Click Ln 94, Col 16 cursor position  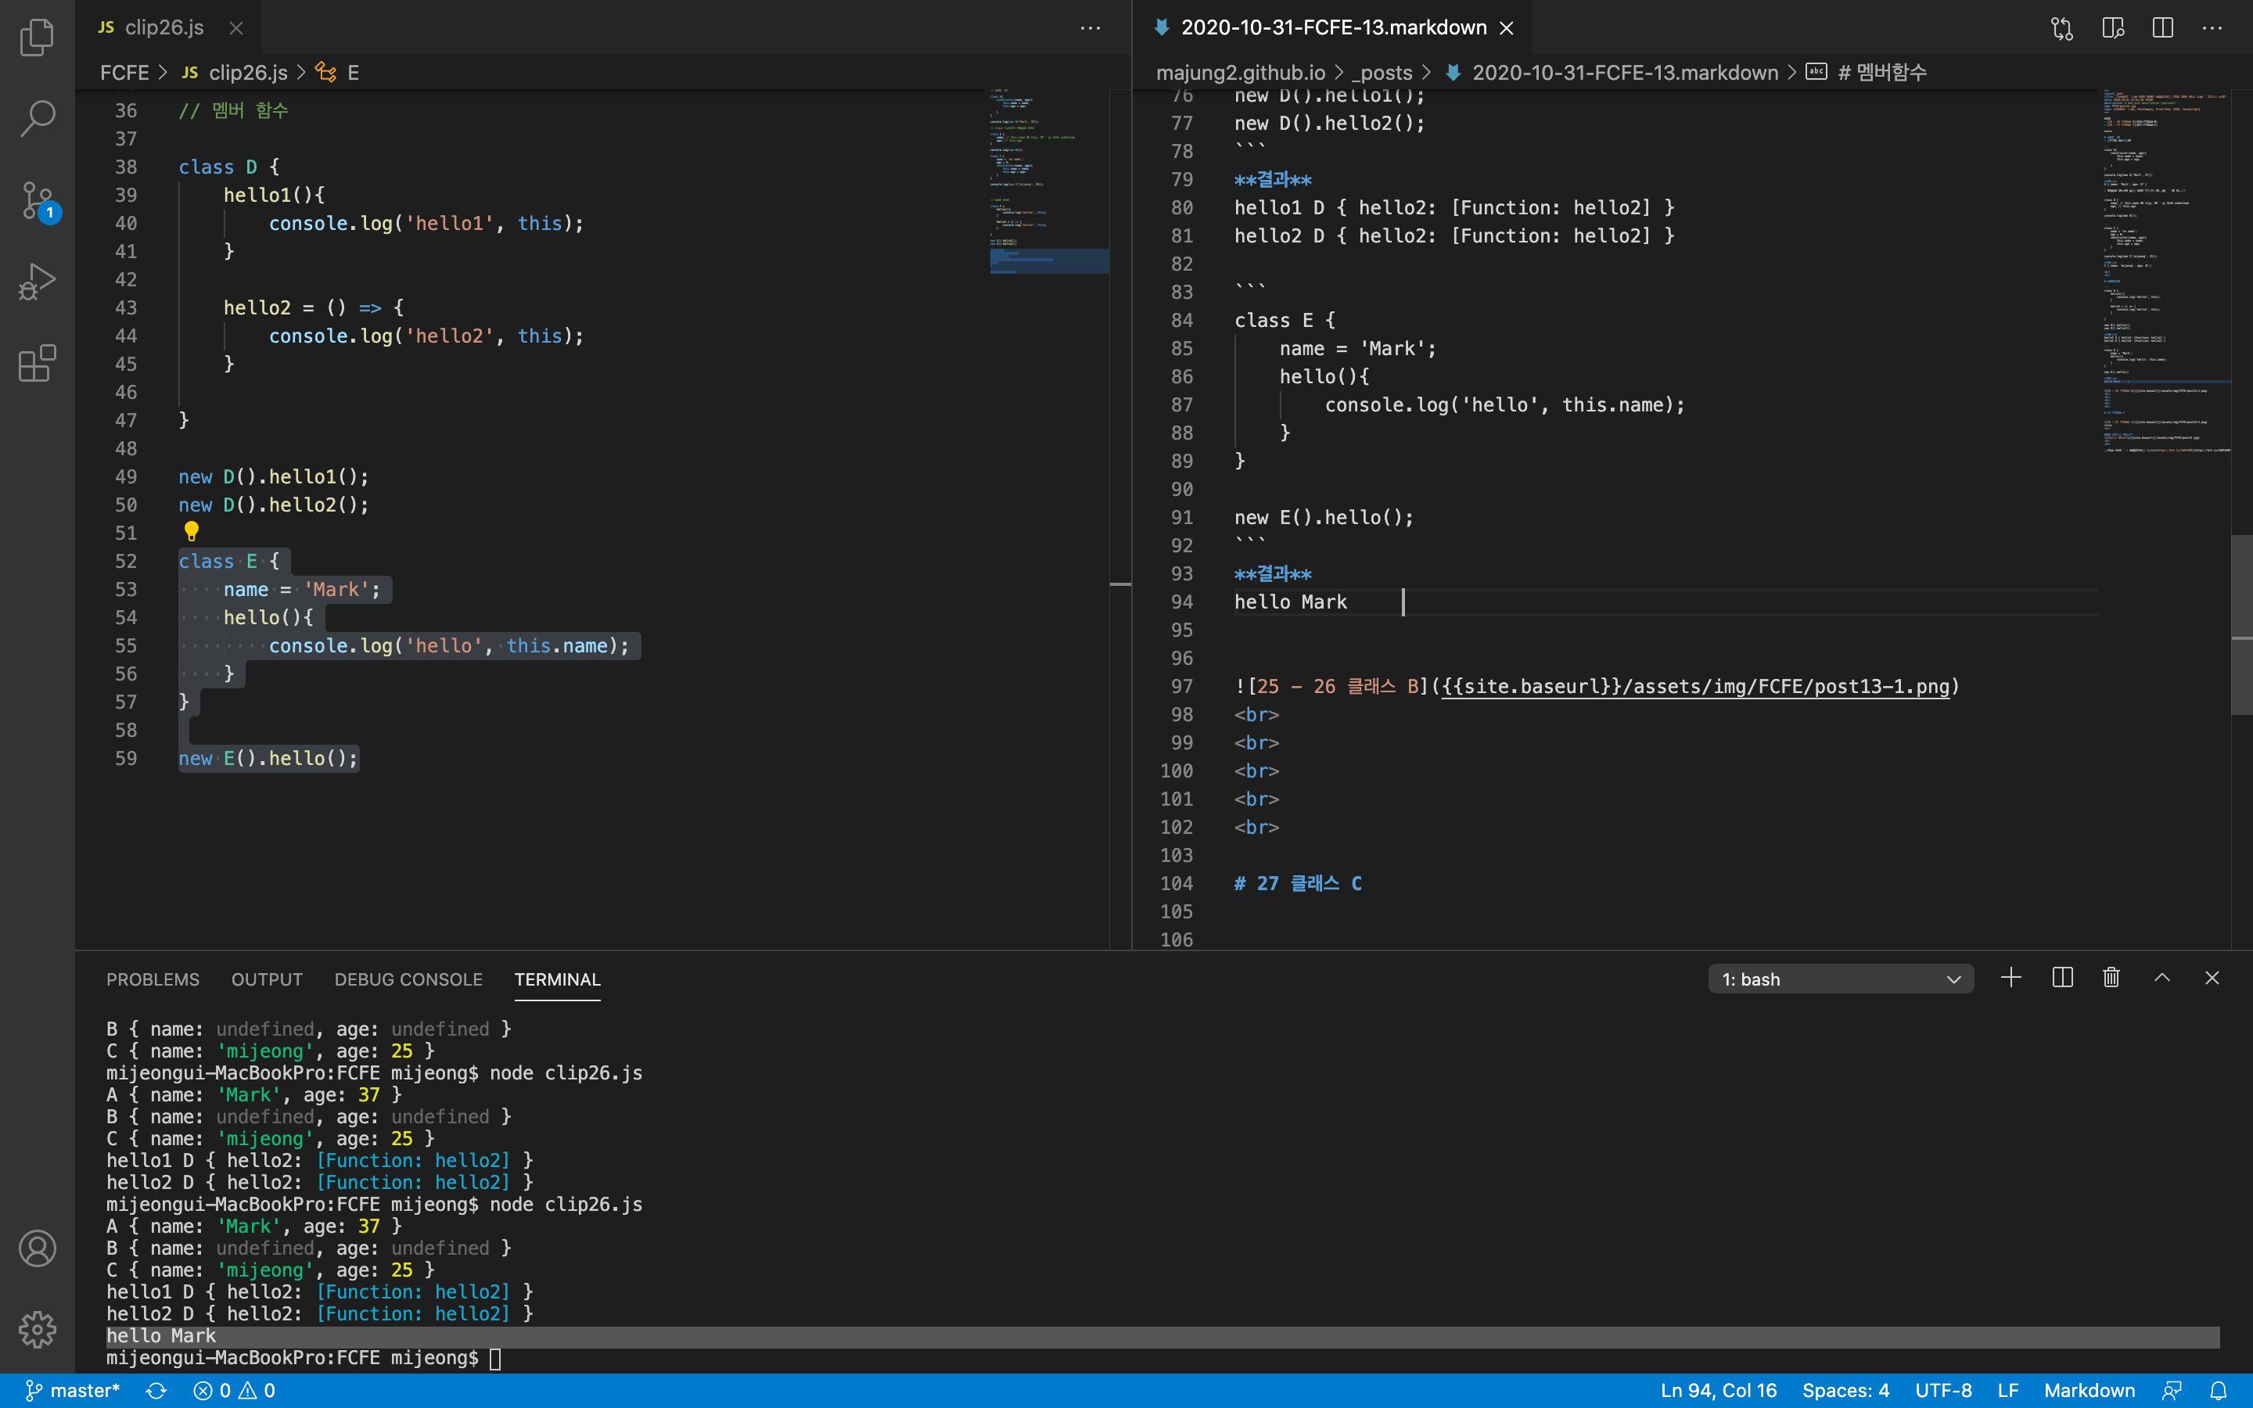coord(1719,1390)
